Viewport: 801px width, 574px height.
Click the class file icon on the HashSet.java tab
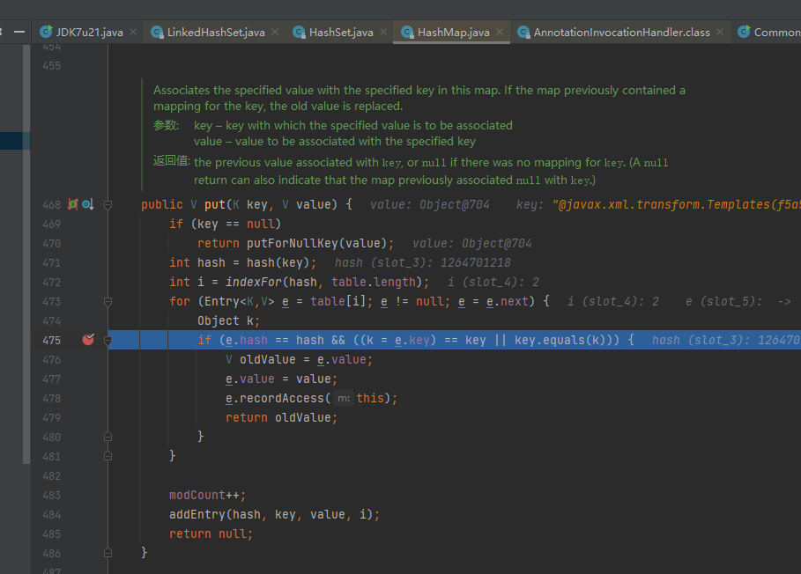point(299,32)
